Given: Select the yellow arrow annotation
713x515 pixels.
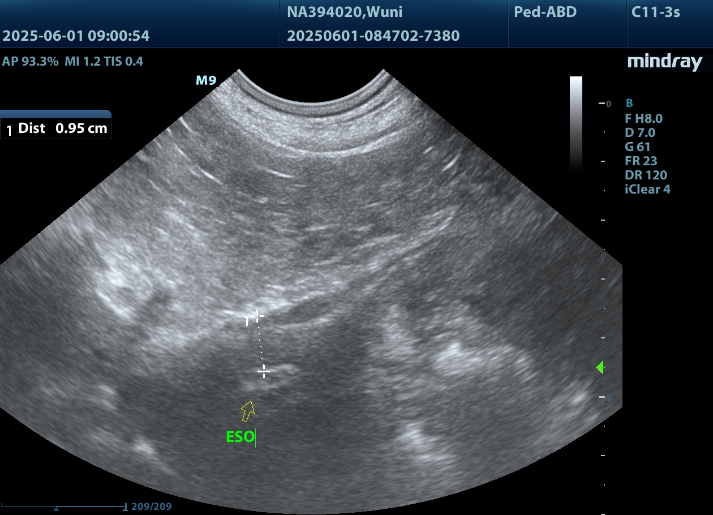Looking at the screenshot, I should 247,411.
